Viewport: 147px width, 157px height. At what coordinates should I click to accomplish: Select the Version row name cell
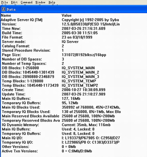pyautogui.click(x=9, y=24)
